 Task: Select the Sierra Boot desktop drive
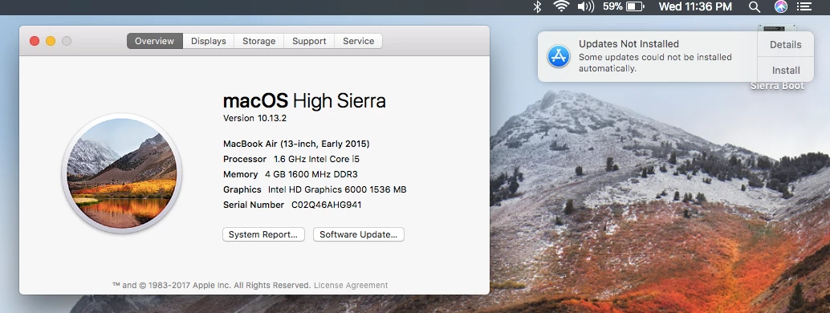[776, 85]
